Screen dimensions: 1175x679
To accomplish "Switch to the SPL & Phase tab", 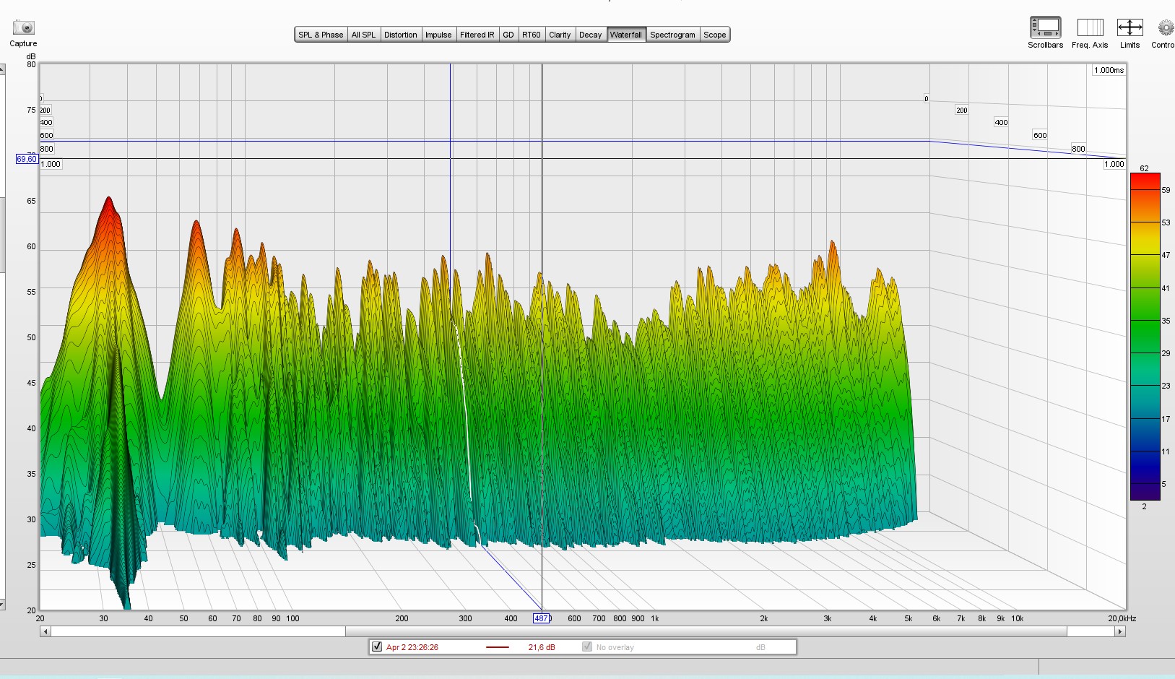I will (321, 35).
